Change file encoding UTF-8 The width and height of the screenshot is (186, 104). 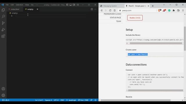point(56,100)
